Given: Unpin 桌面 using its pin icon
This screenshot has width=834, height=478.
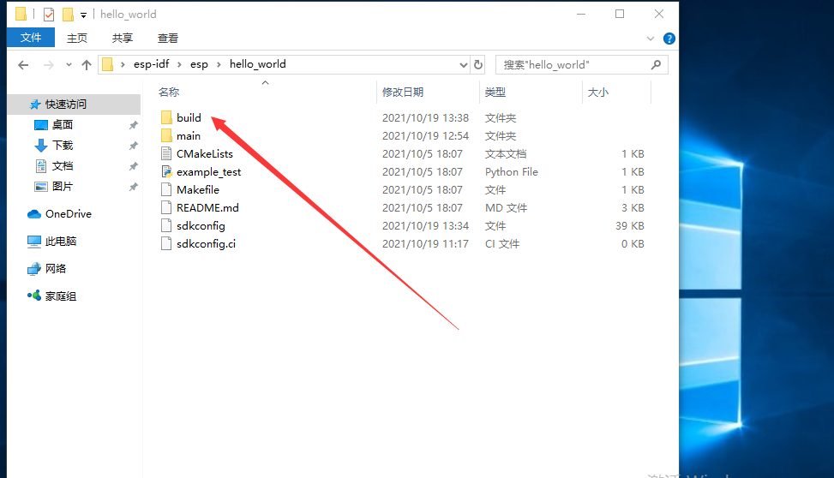Looking at the screenshot, I should click(133, 125).
